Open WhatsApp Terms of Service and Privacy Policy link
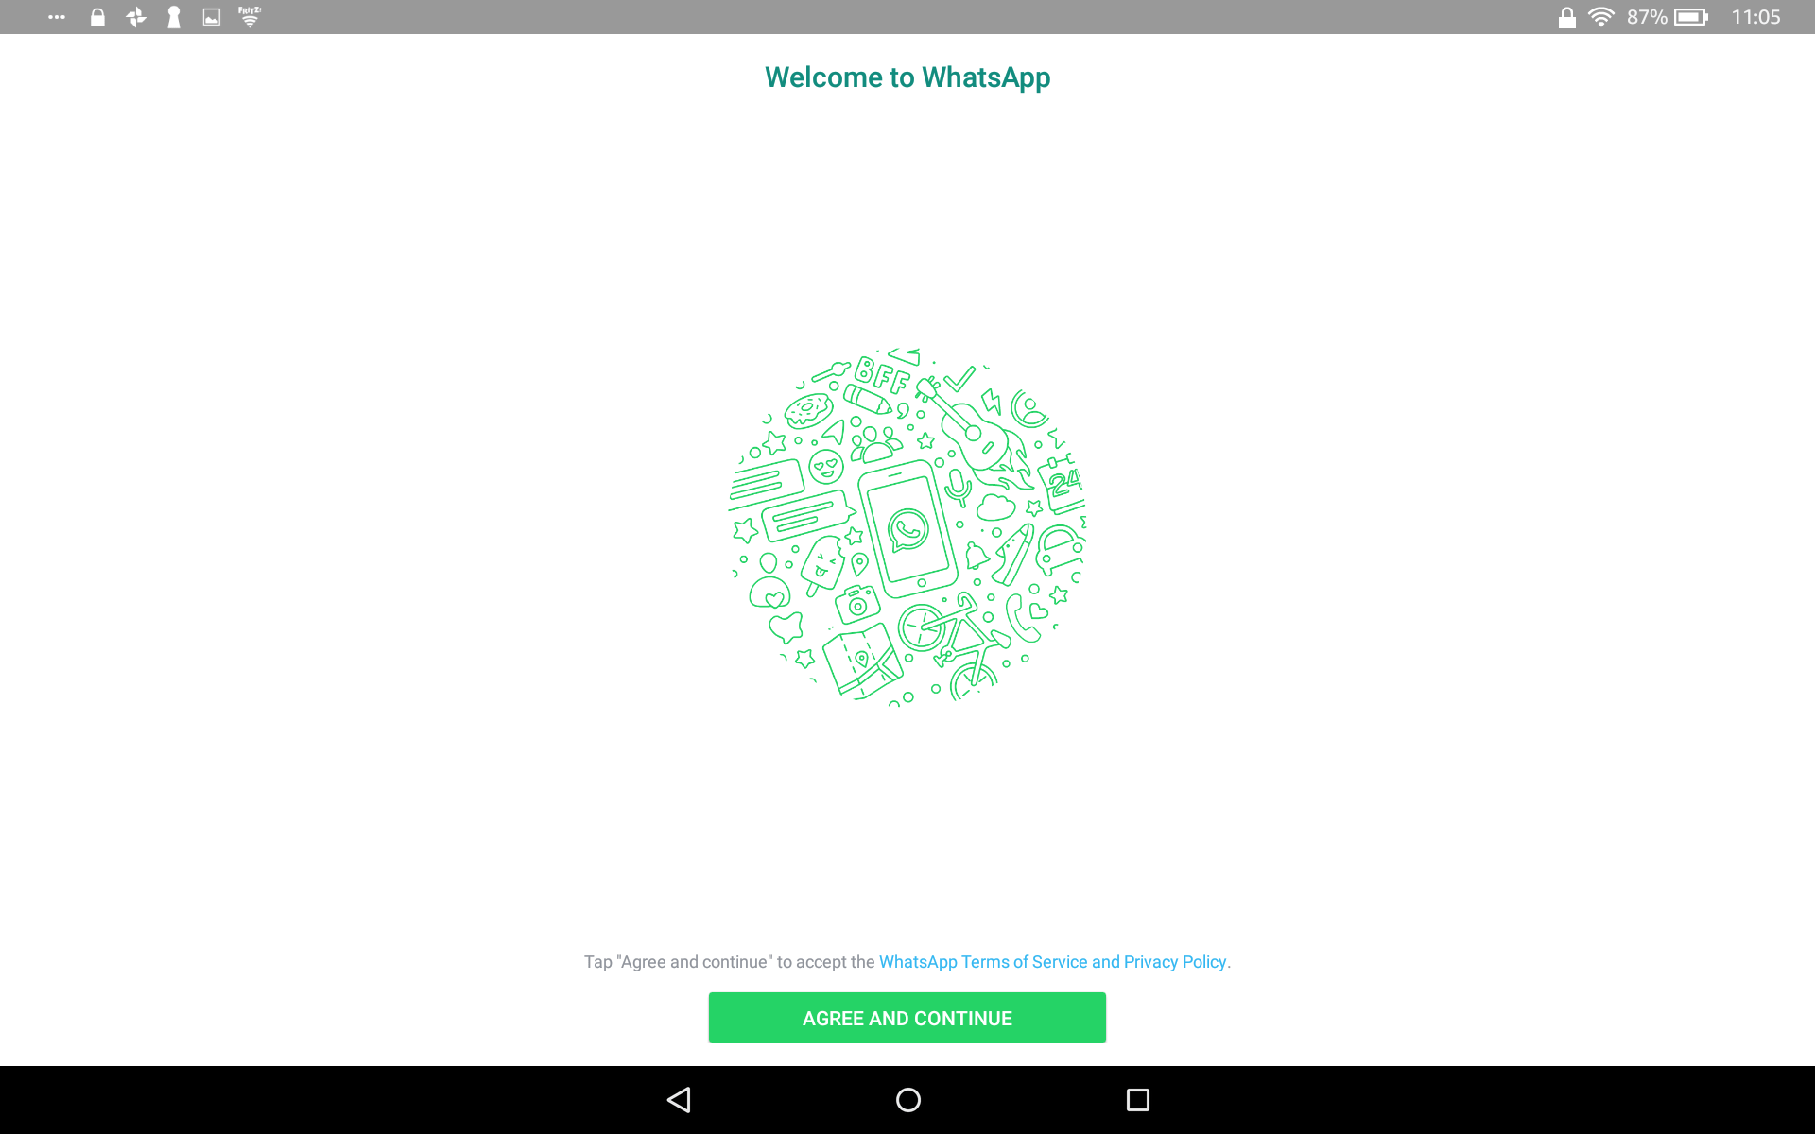1815x1134 pixels. pyautogui.click(x=1053, y=962)
